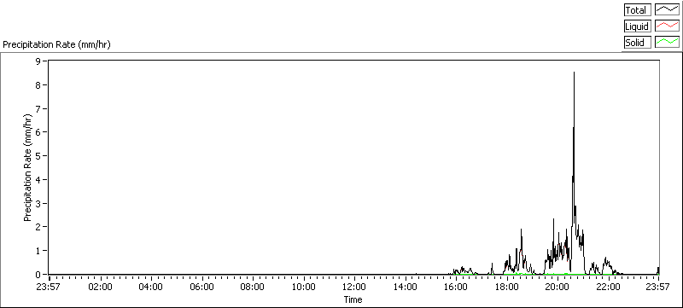Click the 10:00 time axis label

pos(304,288)
